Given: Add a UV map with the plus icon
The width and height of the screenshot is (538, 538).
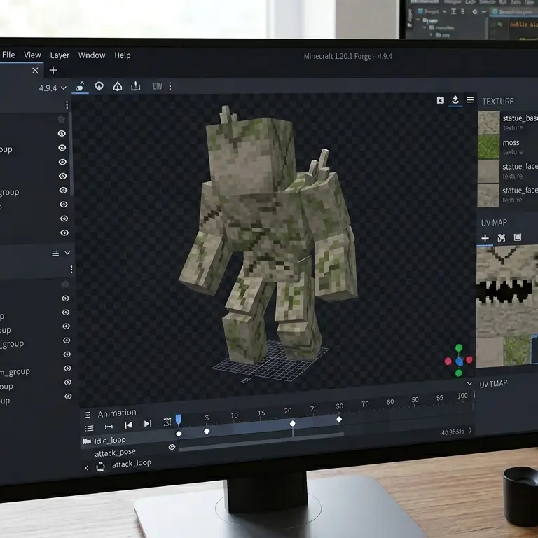Looking at the screenshot, I should pyautogui.click(x=485, y=238).
